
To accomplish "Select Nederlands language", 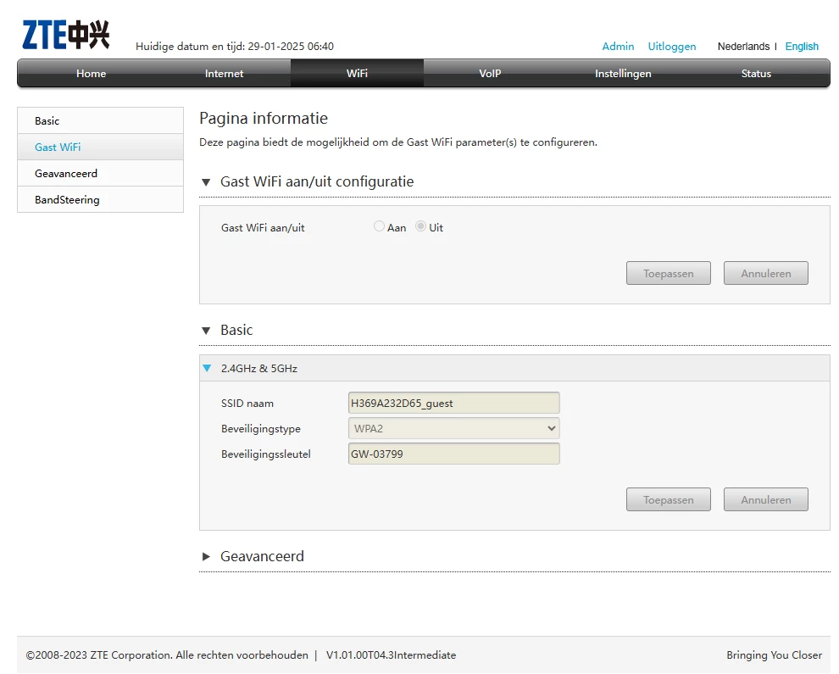I will click(x=743, y=47).
